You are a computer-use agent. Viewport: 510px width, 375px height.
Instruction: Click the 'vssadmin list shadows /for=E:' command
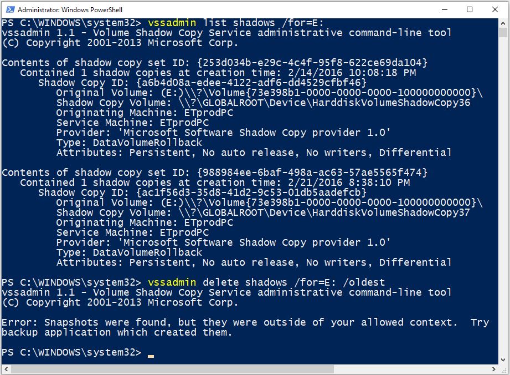point(235,23)
